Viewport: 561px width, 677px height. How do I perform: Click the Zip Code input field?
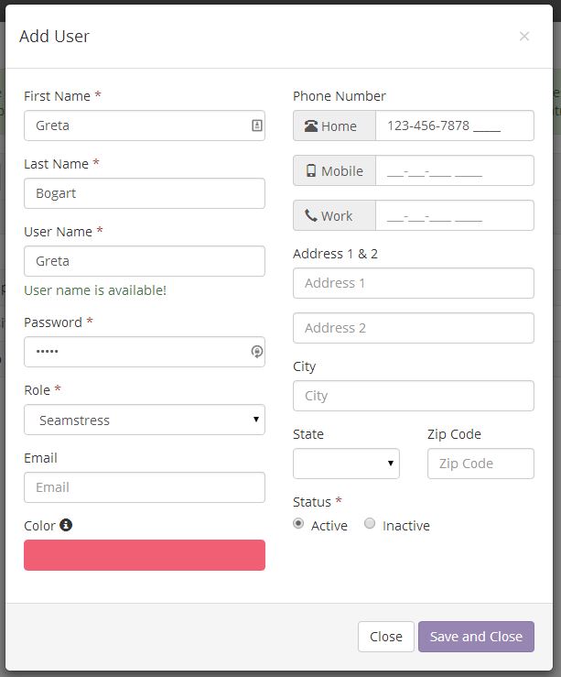click(480, 464)
